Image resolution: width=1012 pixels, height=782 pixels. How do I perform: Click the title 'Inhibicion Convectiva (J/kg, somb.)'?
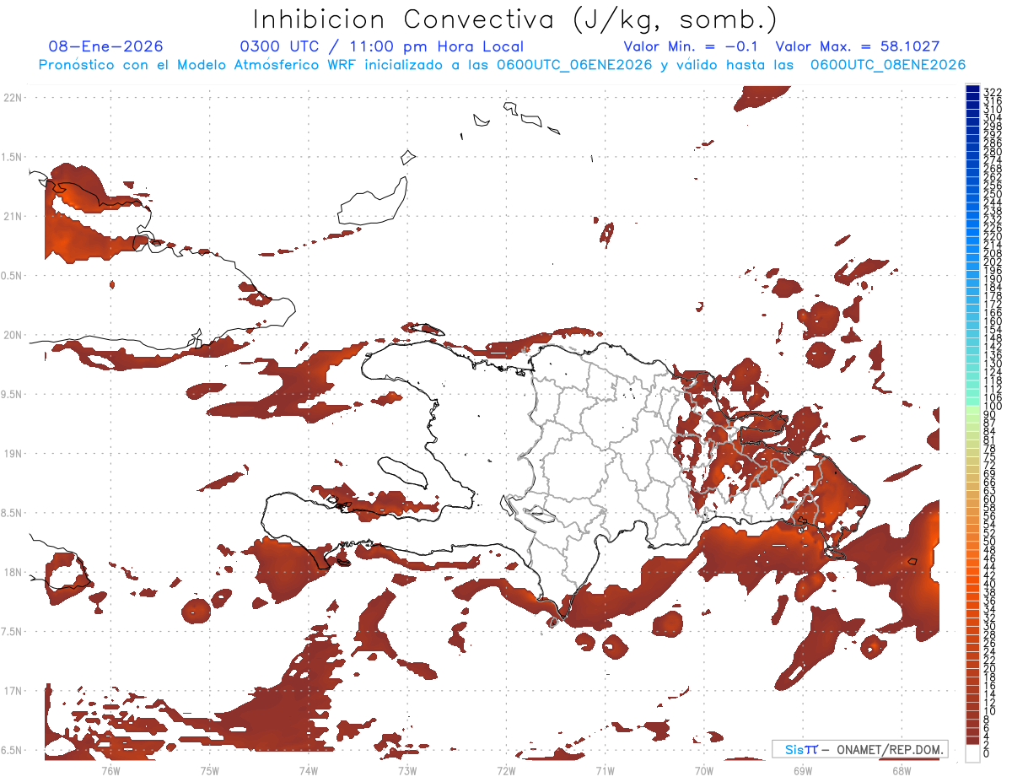point(515,20)
